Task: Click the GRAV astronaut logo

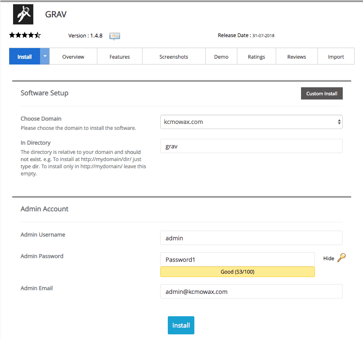Action: click(23, 14)
